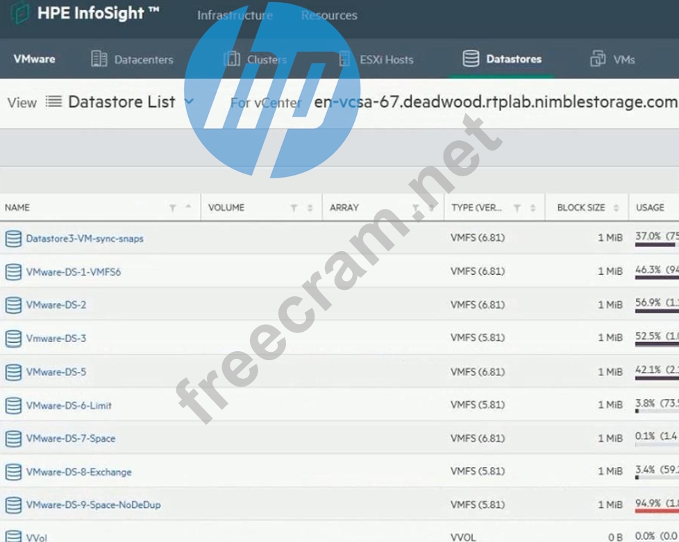Image resolution: width=679 pixels, height=542 pixels.
Task: Click the Datastores database icon in tabs
Action: (x=471, y=58)
